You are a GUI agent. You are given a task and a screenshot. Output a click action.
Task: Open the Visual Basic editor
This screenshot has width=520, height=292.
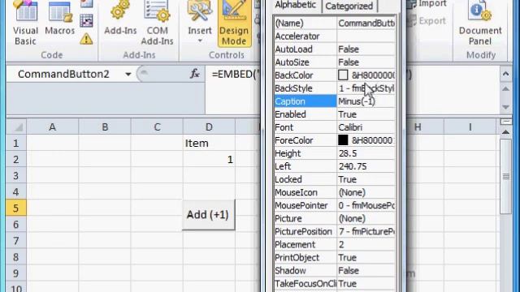pos(25,24)
